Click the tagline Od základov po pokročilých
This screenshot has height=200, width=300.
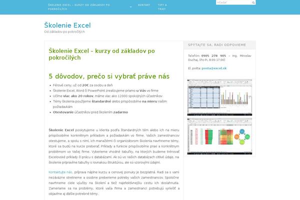[64, 32]
